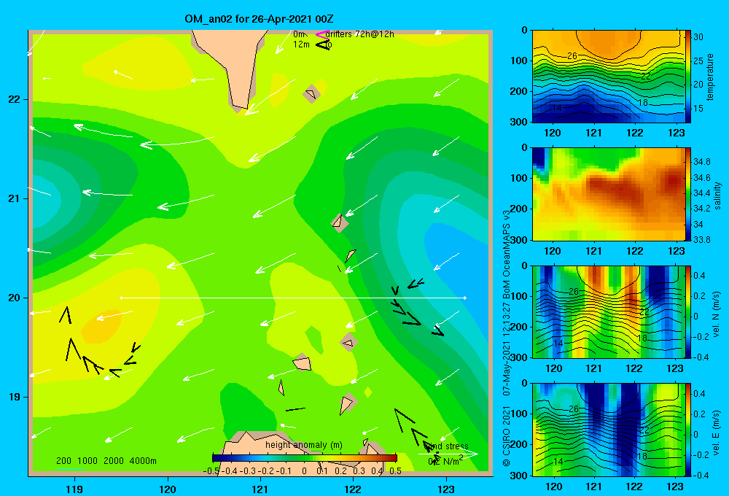Screen dimensions: 729x496
Task: Click the black 12m drifter arrow legend symbol
Action: tap(322, 44)
